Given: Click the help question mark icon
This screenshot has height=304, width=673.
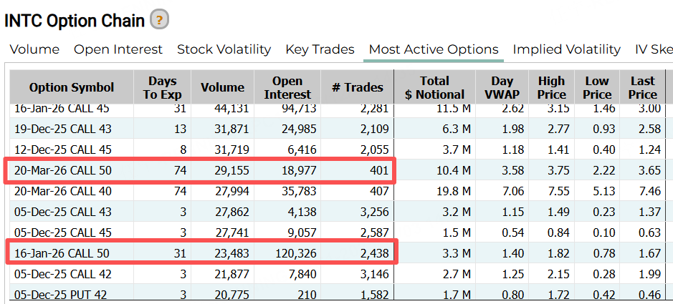Looking at the screenshot, I should click(x=159, y=19).
